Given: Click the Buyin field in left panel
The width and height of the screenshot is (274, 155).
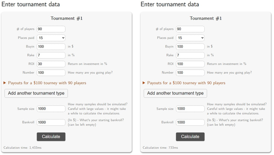Looking at the screenshot, I should pos(51,46).
